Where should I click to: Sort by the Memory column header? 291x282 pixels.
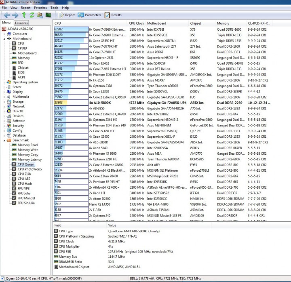coord(231,23)
